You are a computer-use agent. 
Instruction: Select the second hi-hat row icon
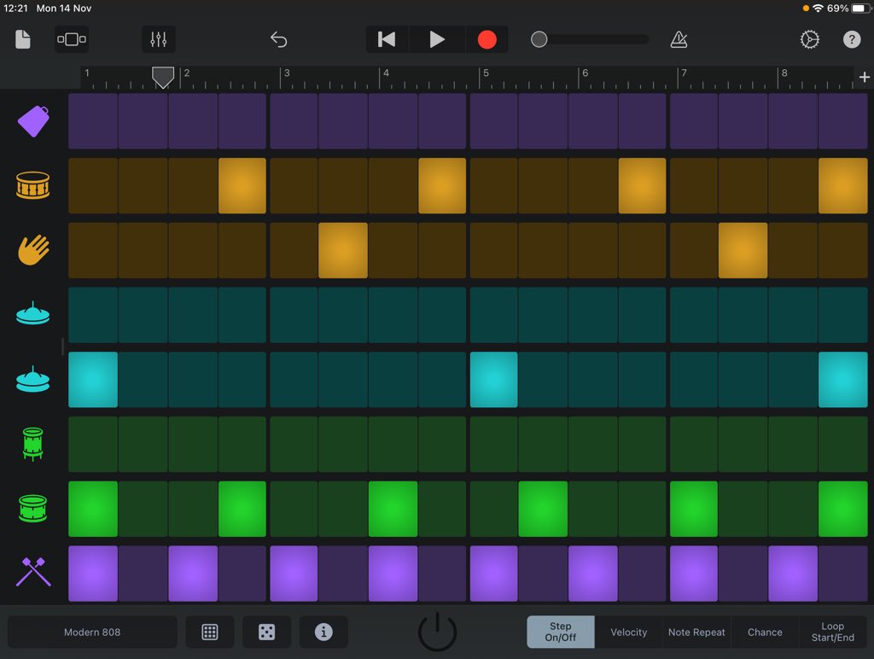(x=33, y=379)
